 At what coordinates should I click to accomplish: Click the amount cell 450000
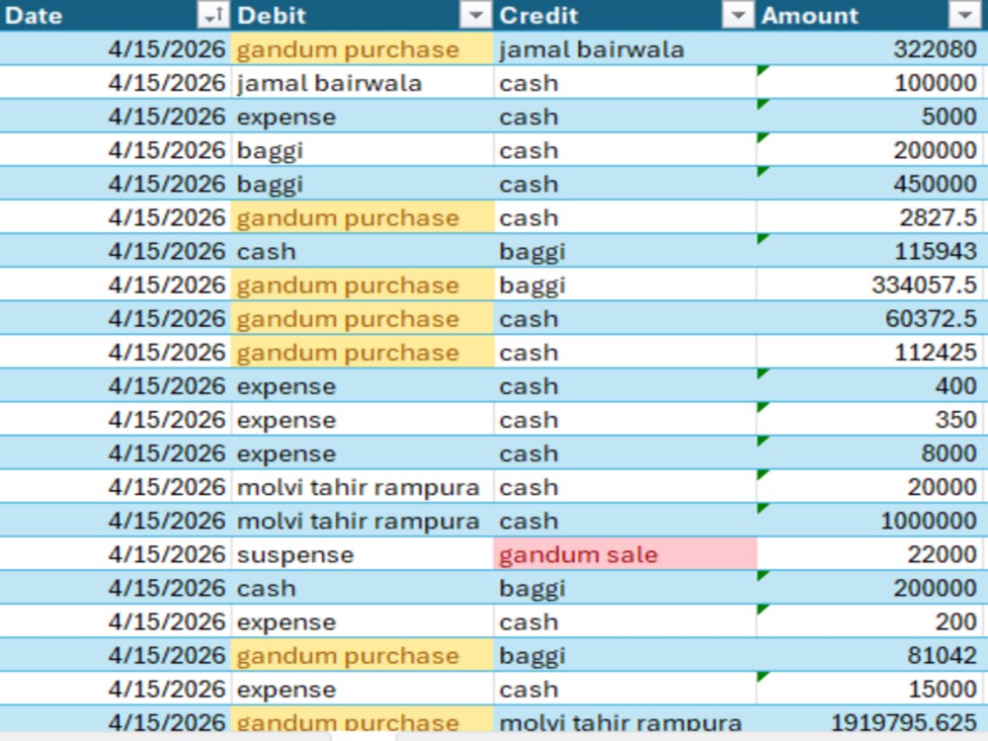click(x=870, y=184)
